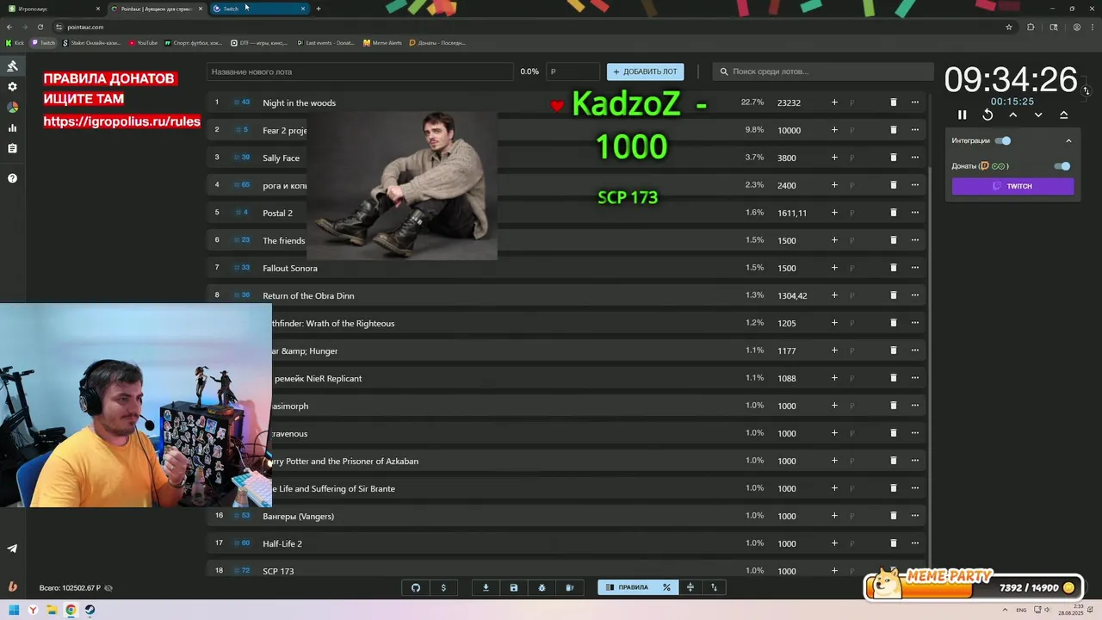Bookmark this page with the star icon
1102x620 pixels.
pyautogui.click(x=1009, y=27)
